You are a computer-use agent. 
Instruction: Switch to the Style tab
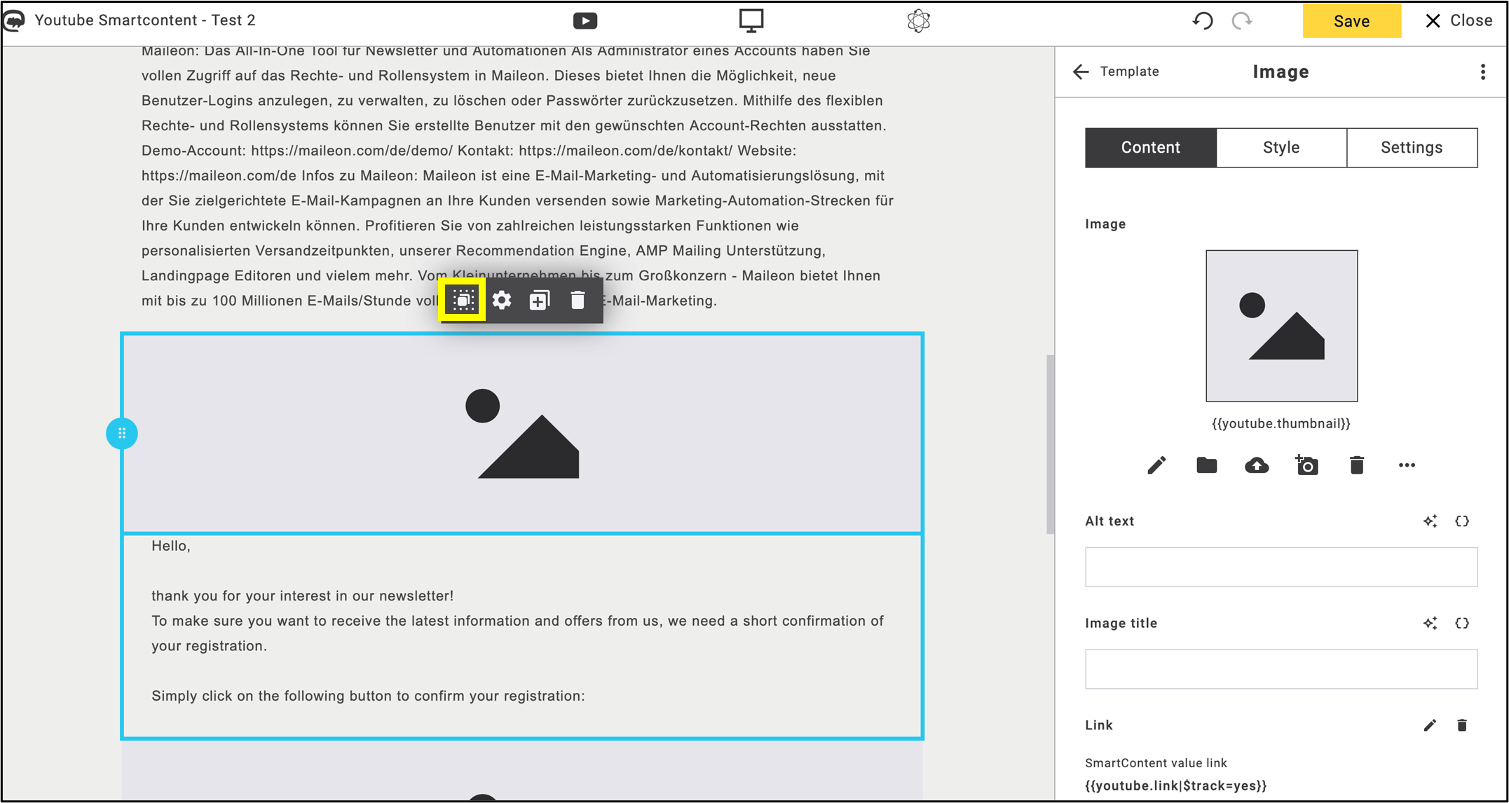pos(1281,148)
